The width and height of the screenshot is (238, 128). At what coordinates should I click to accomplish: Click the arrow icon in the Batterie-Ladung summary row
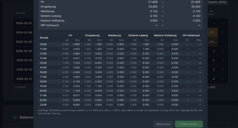tap(162, 16)
